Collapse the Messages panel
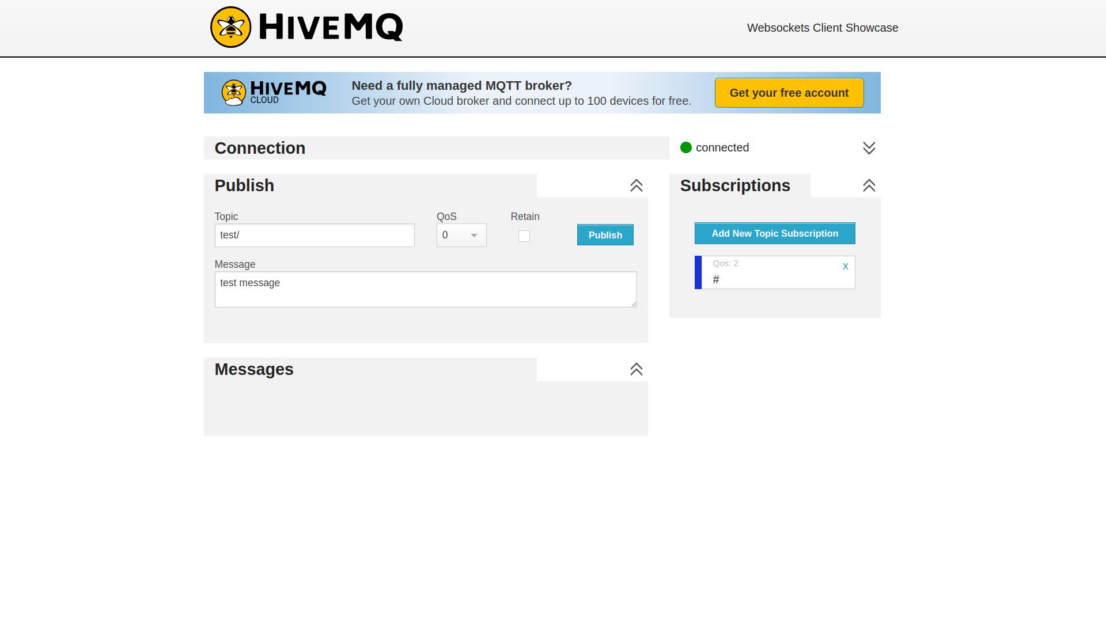Viewport: 1106px width, 622px height. point(636,369)
